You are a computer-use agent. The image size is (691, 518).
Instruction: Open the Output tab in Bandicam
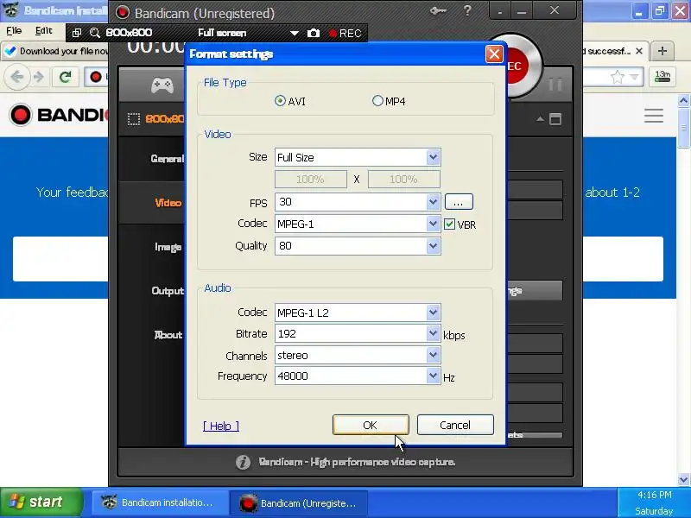pyautogui.click(x=168, y=291)
